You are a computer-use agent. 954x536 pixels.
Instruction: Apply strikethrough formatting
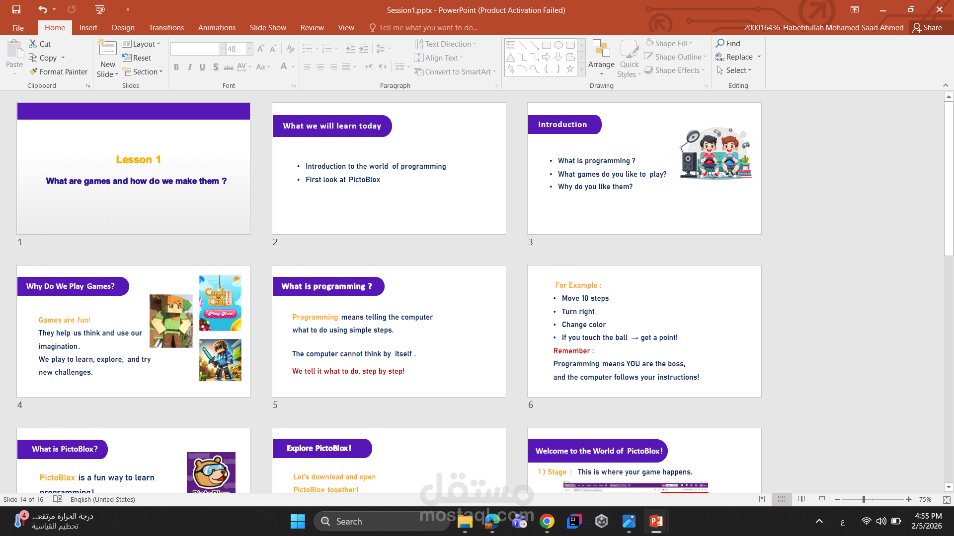click(x=229, y=67)
